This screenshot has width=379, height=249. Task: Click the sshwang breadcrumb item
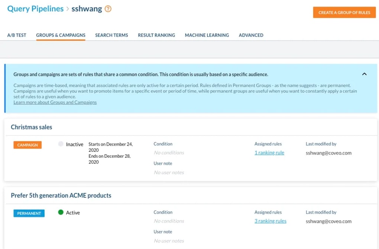click(x=86, y=9)
